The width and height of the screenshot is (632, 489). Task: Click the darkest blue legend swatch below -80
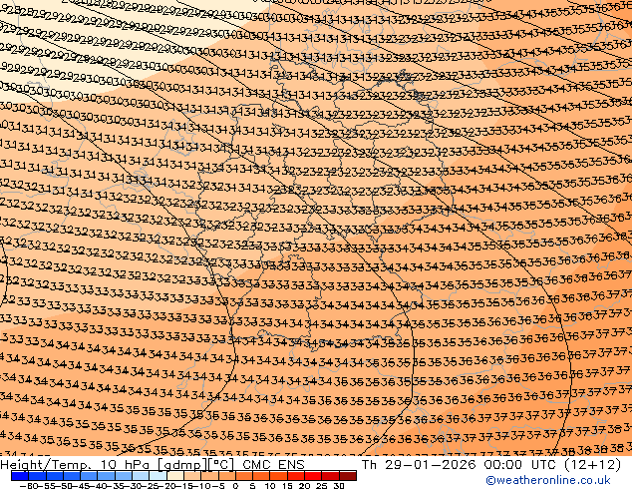20,476
